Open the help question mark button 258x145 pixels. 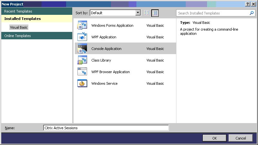(x=247, y=4)
